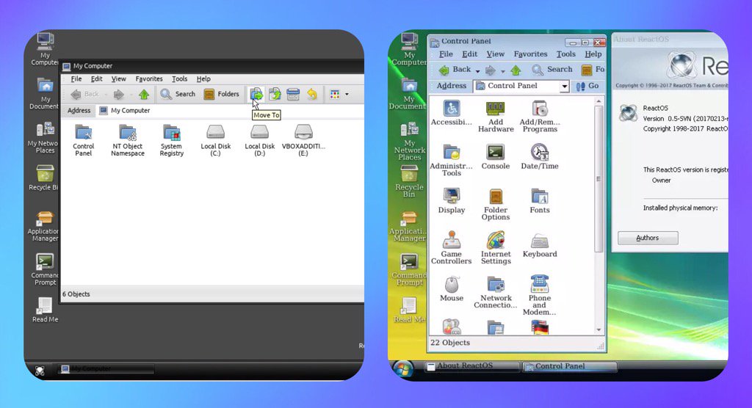Click the Delete toolbar icon in My Computer
This screenshot has width=752, height=408.
coord(293,94)
